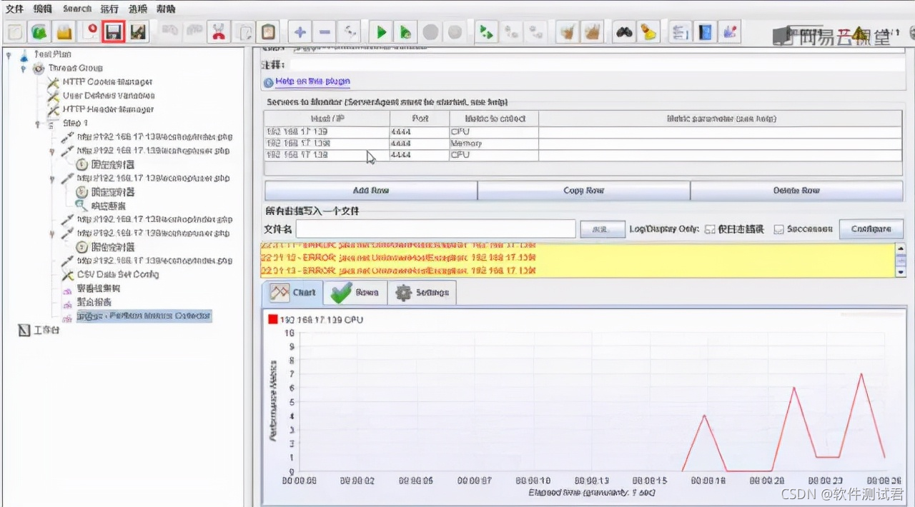Viewport: 915px width, 507px height.
Task: Click Remote Shutdown All icon
Action: click(535, 31)
